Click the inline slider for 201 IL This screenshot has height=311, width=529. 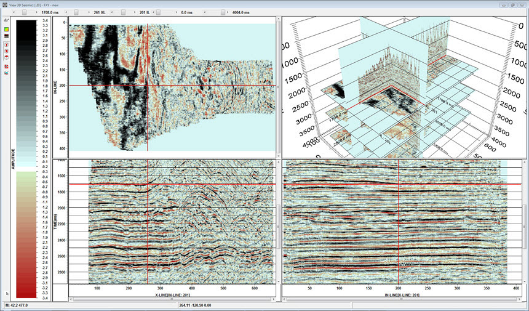124,12
